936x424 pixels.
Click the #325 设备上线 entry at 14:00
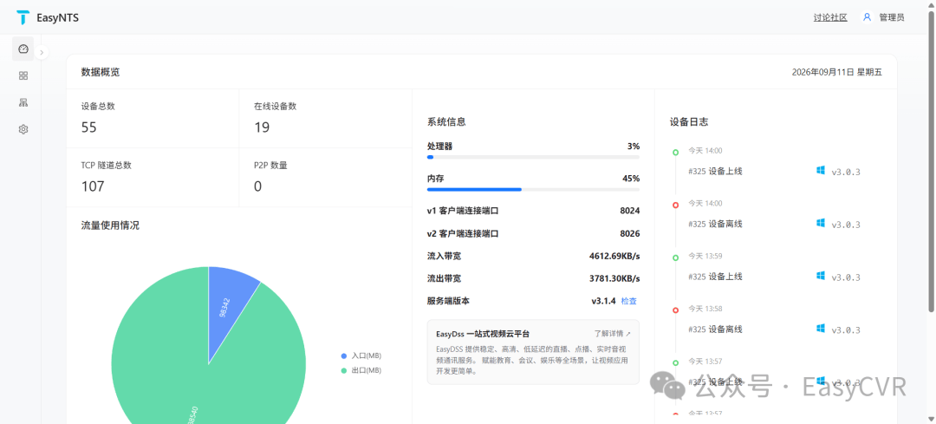coord(715,172)
